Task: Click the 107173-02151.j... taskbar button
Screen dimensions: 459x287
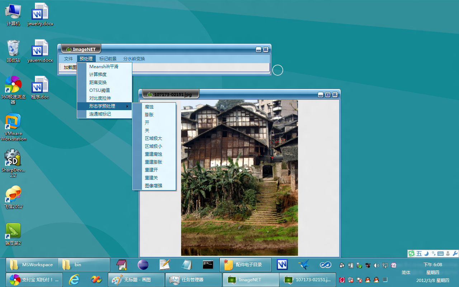Action: (x=308, y=279)
